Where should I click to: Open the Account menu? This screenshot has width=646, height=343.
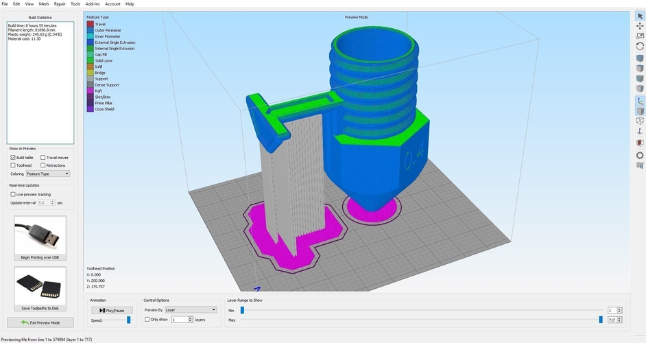click(x=112, y=3)
